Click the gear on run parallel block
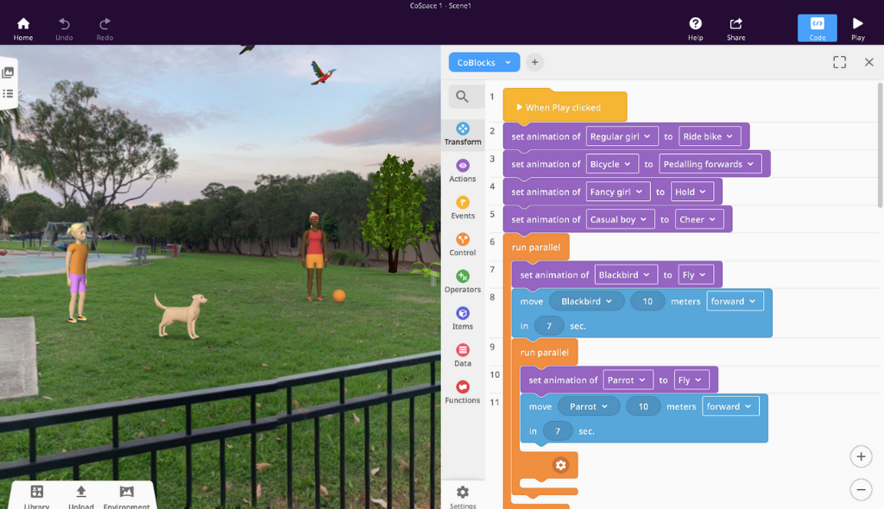Screen dimensions: 884x509 tap(560, 465)
